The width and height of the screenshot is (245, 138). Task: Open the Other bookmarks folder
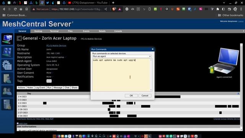tap(230, 15)
